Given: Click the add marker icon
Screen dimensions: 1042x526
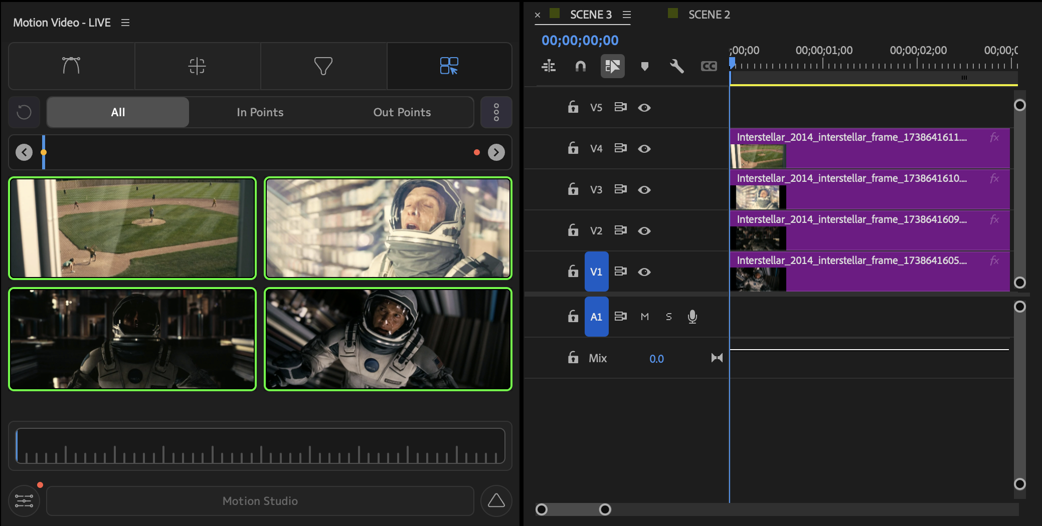Looking at the screenshot, I should (x=644, y=66).
